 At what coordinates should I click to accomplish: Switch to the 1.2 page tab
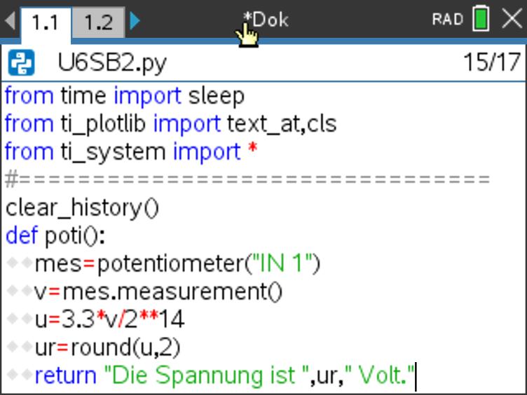(98, 22)
